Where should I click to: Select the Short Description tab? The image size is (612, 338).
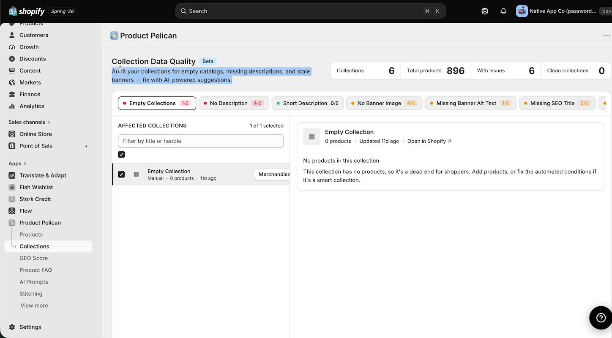pos(307,103)
